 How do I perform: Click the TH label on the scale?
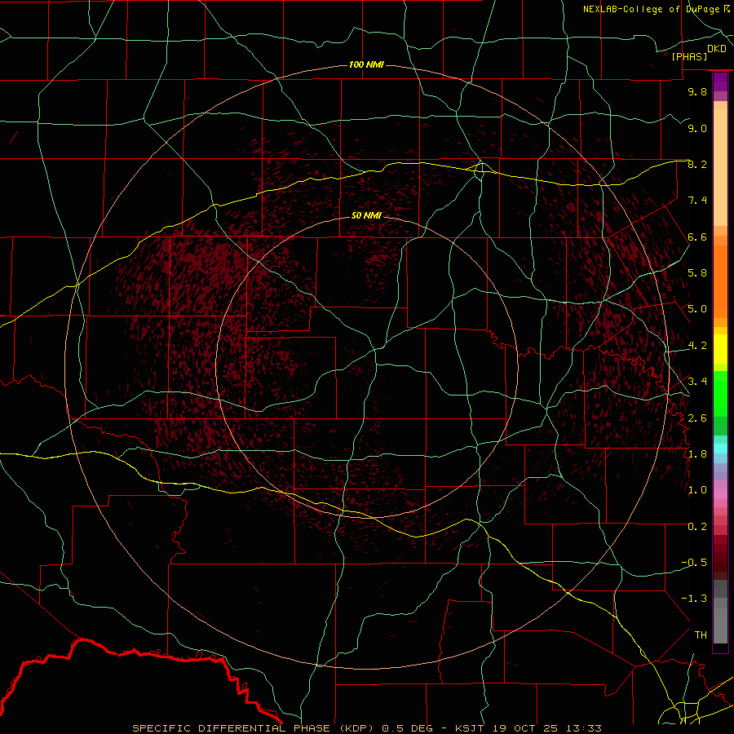click(701, 635)
